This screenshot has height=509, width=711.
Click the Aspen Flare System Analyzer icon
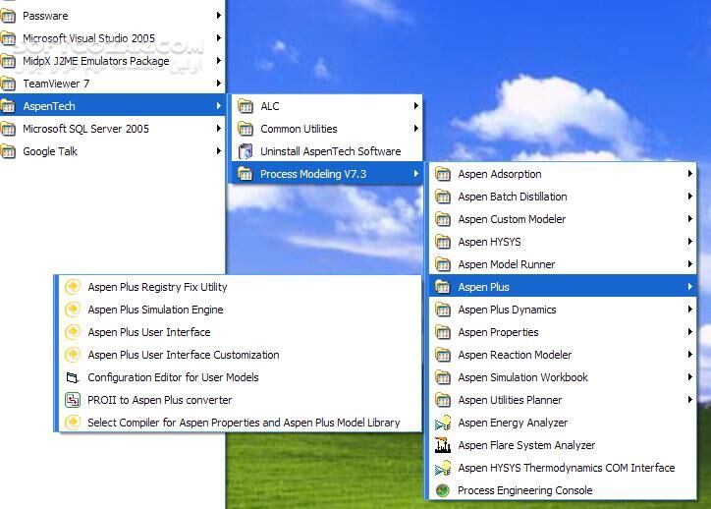tap(443, 445)
